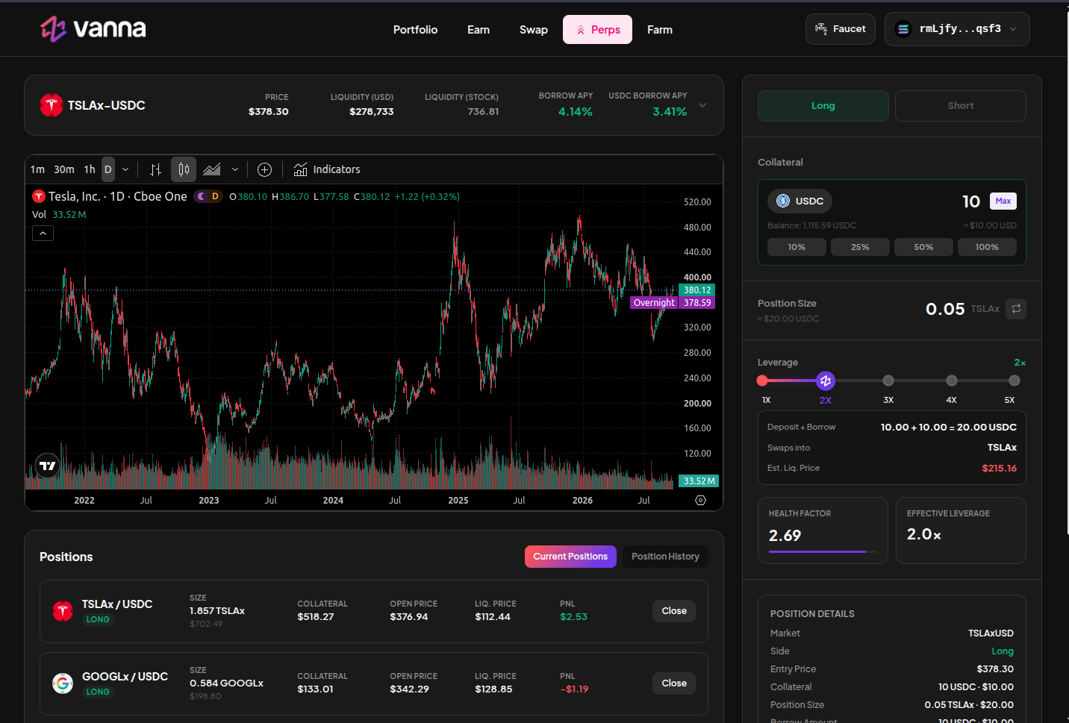Collapse the chart legend with the caret
This screenshot has width=1069, height=723.
(43, 234)
